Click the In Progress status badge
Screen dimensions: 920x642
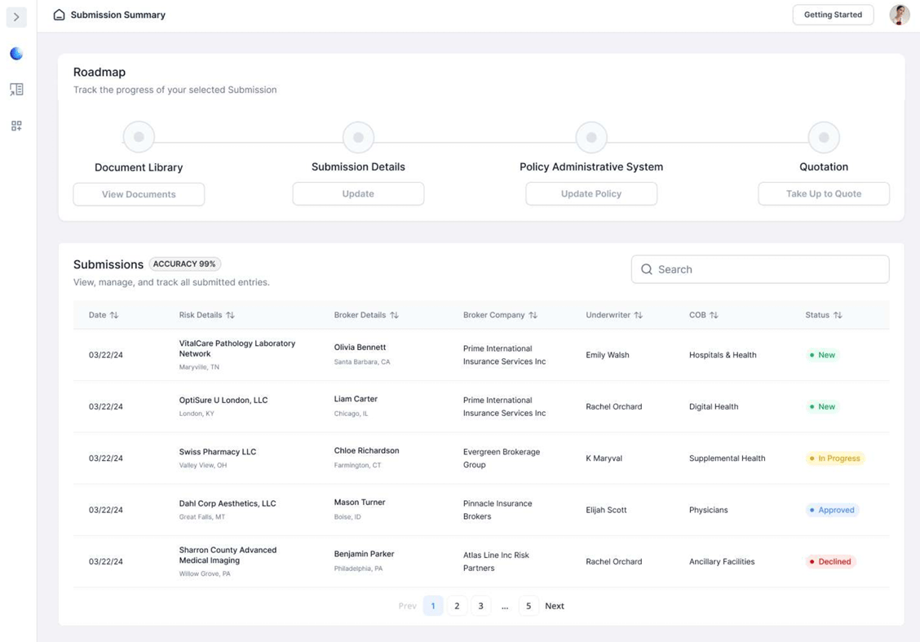tap(835, 458)
